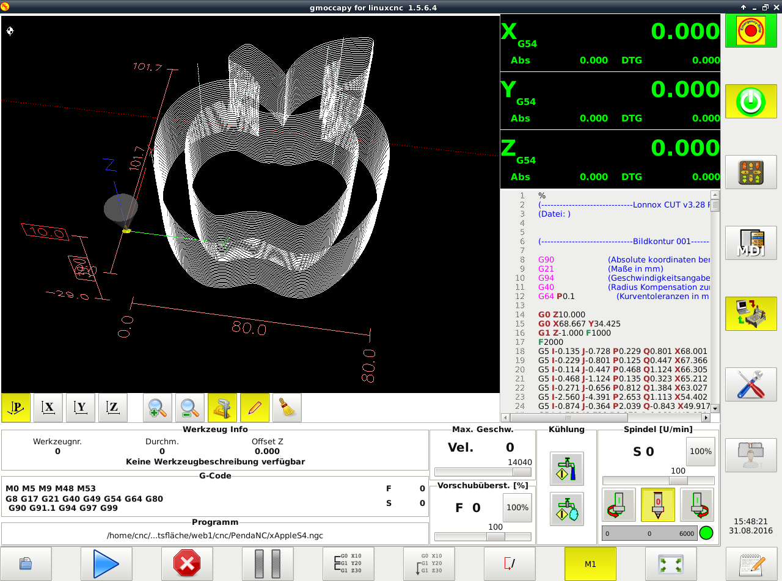Select the G90 absolute coordinates line
Screen dimensions: 782x581
624,260
